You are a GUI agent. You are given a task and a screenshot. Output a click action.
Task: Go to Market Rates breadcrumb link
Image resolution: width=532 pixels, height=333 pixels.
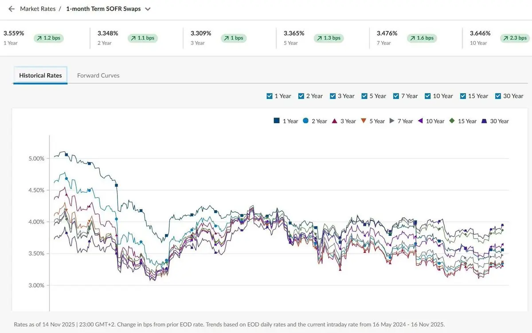tap(38, 9)
